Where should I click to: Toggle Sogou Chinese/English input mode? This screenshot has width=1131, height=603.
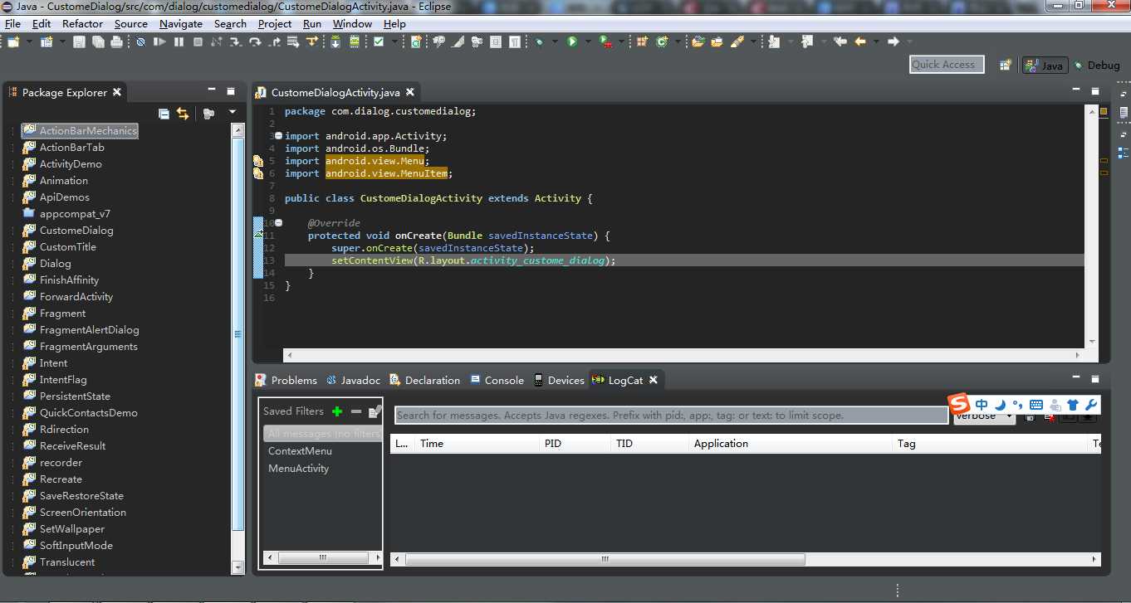(982, 405)
